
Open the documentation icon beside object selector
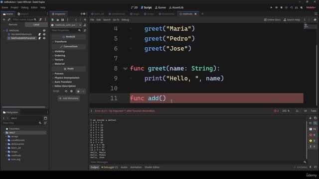point(85,25)
